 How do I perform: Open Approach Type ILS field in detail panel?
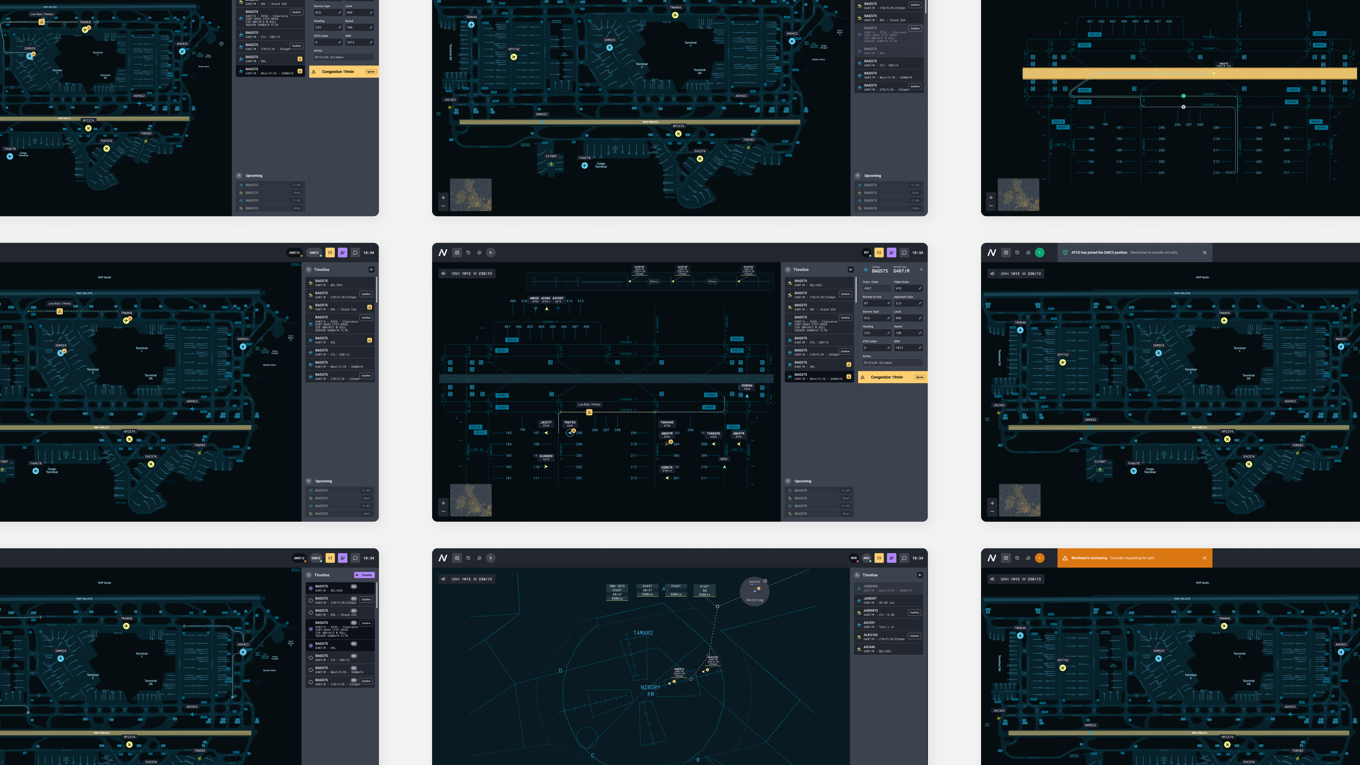pos(908,303)
